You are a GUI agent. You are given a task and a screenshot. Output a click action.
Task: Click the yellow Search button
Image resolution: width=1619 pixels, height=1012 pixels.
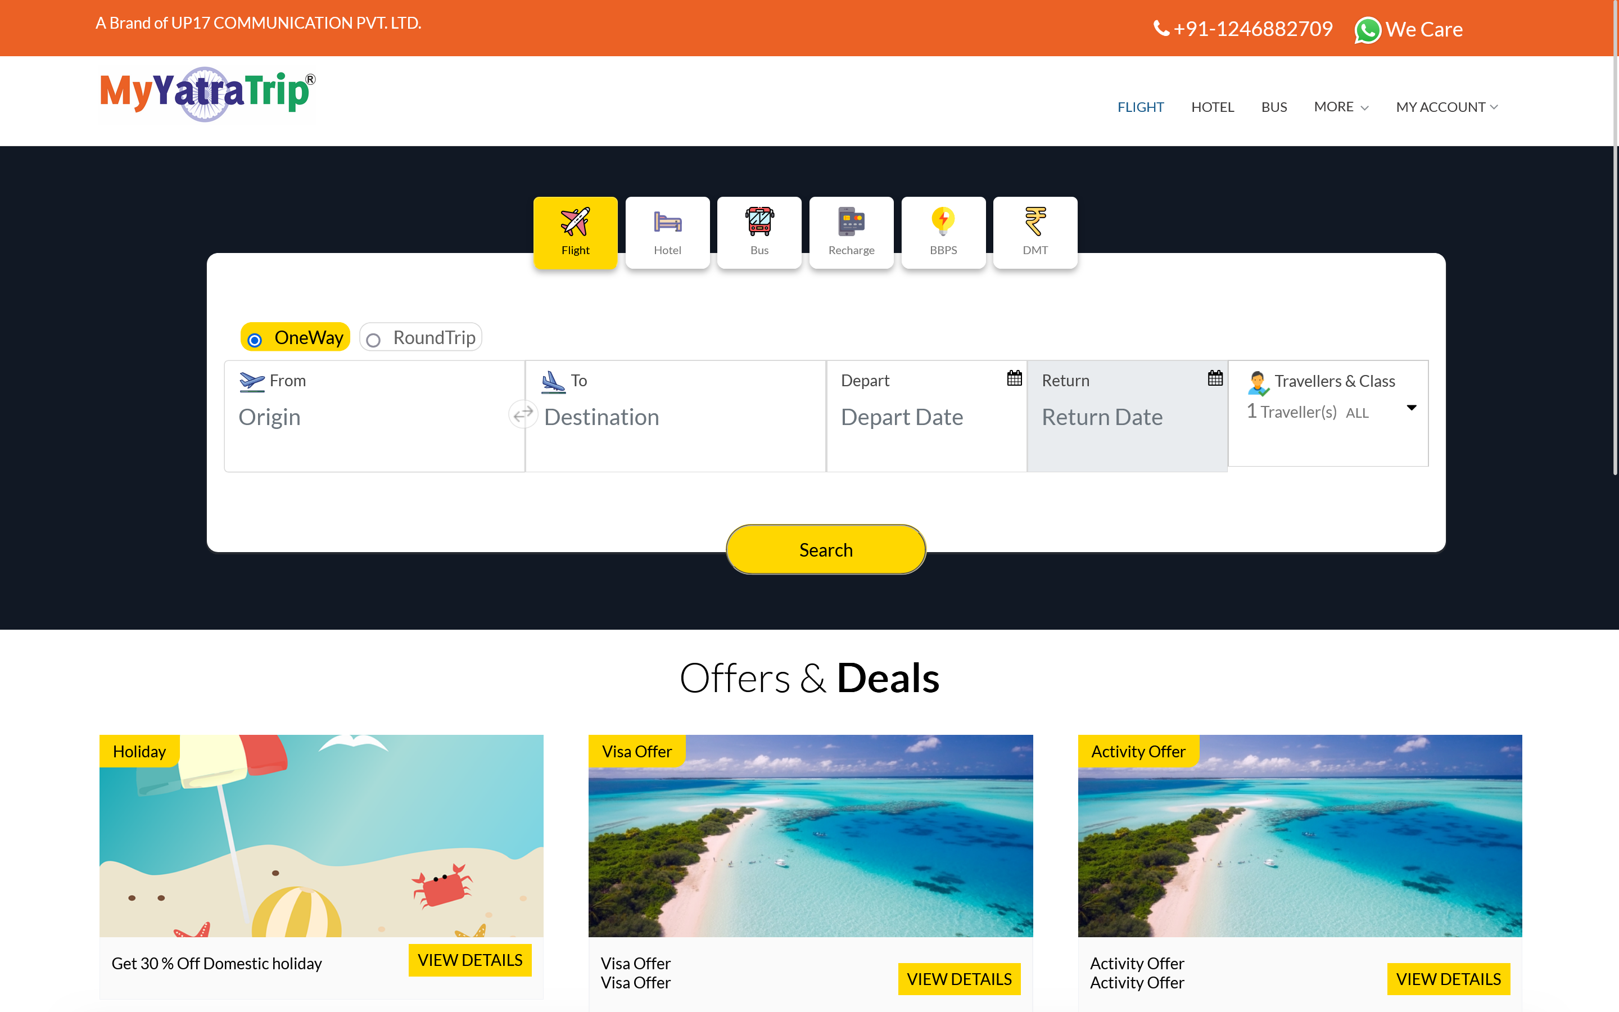pyautogui.click(x=826, y=549)
